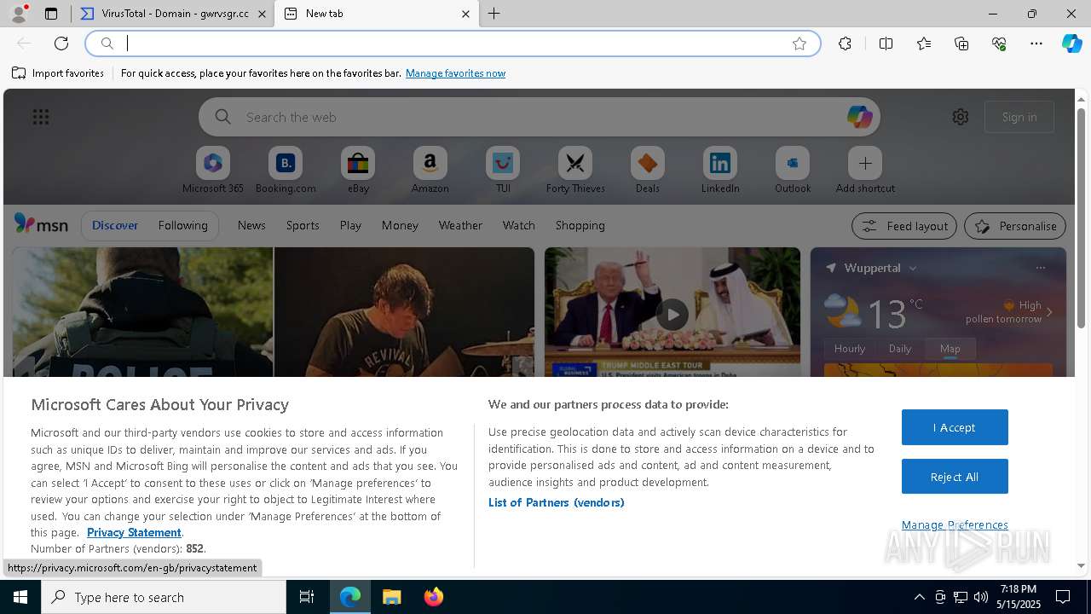
Task: Switch weather card to Hourly
Action: (x=850, y=349)
